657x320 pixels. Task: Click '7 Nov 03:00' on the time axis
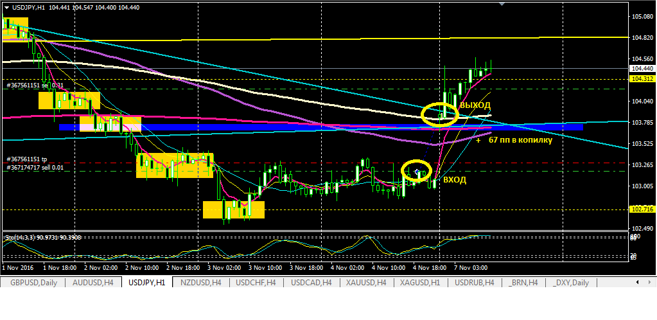(x=471, y=267)
